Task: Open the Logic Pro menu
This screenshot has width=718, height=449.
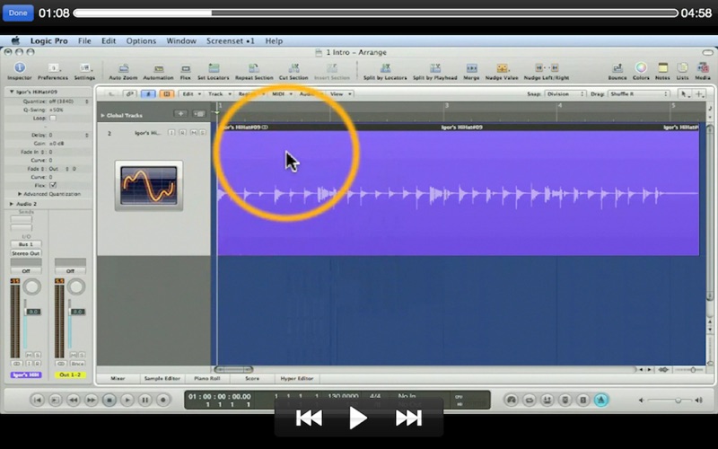Action: pyautogui.click(x=49, y=40)
